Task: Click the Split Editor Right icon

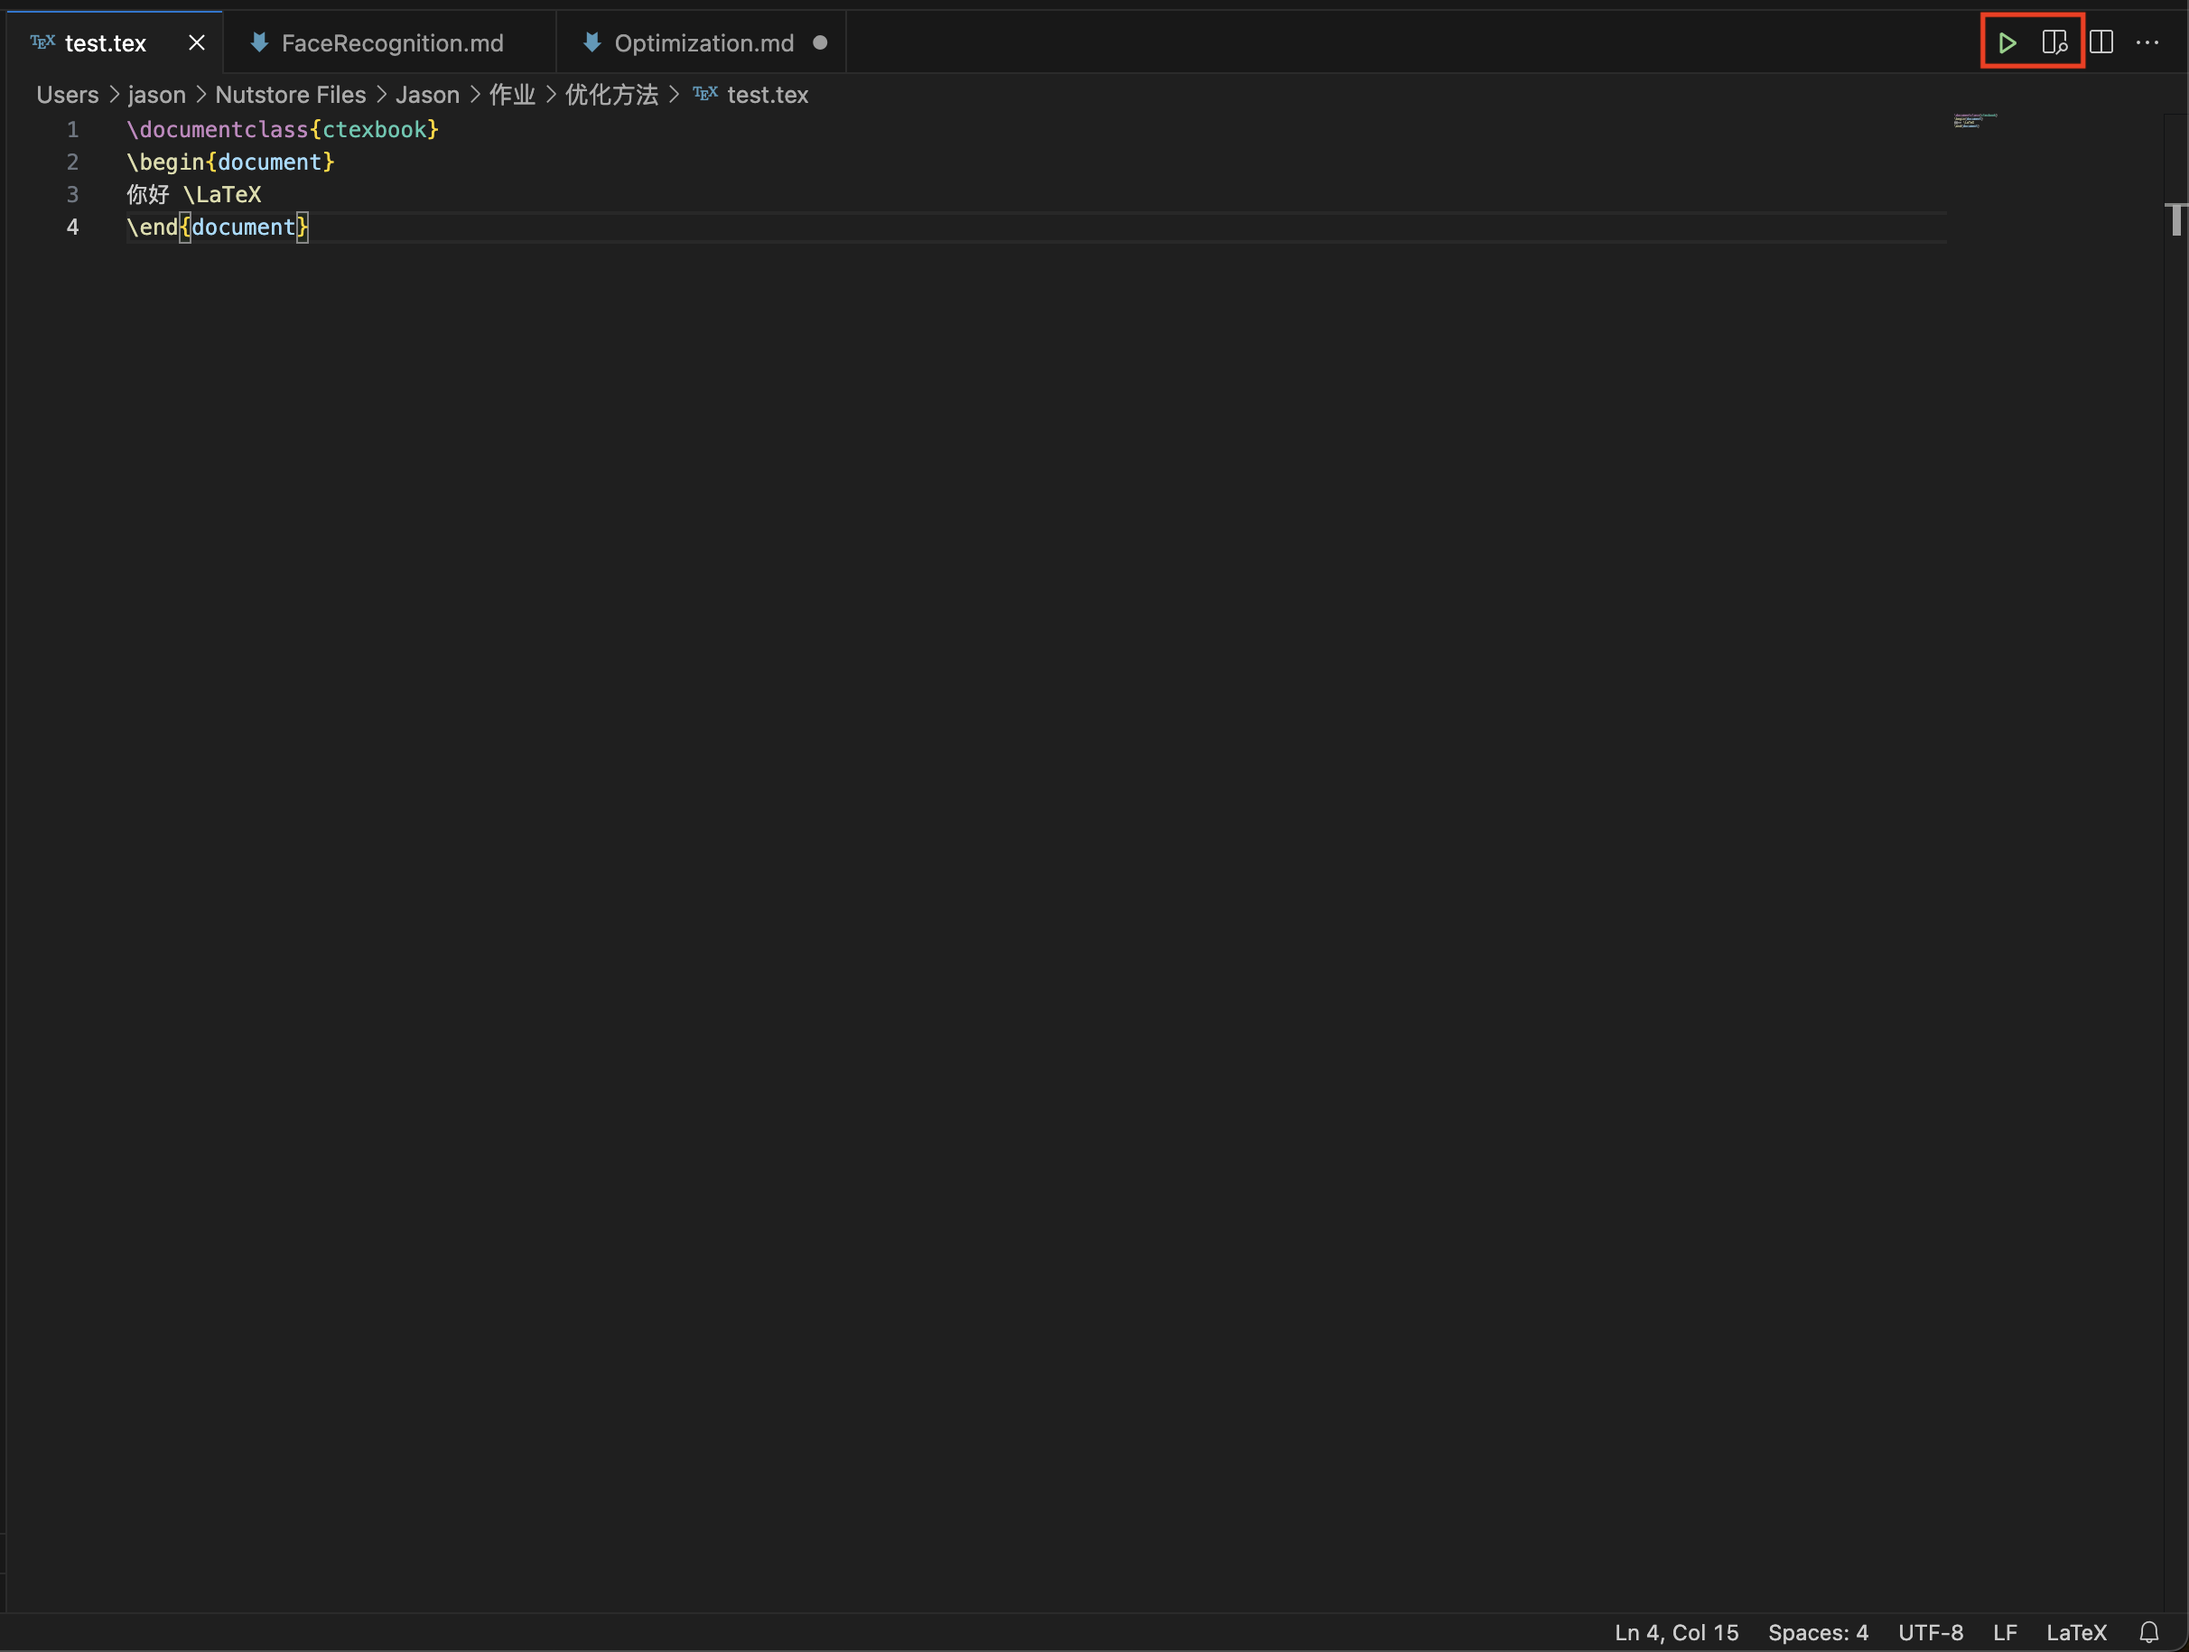Action: [2101, 42]
